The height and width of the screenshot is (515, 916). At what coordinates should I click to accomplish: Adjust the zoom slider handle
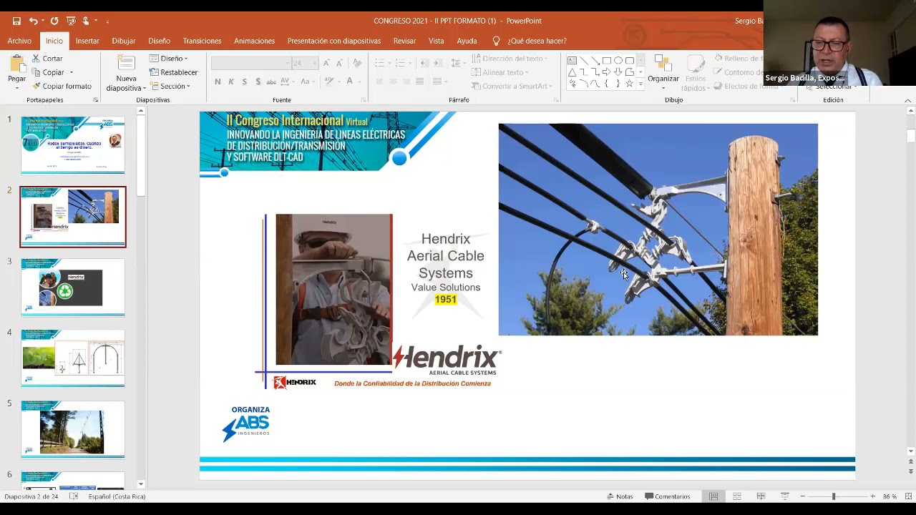[x=833, y=496]
